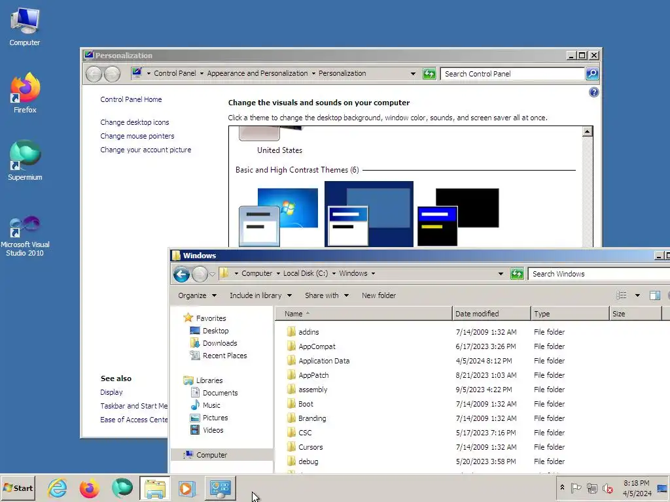Click Local Disk (C:) breadcrumb

[x=306, y=273]
